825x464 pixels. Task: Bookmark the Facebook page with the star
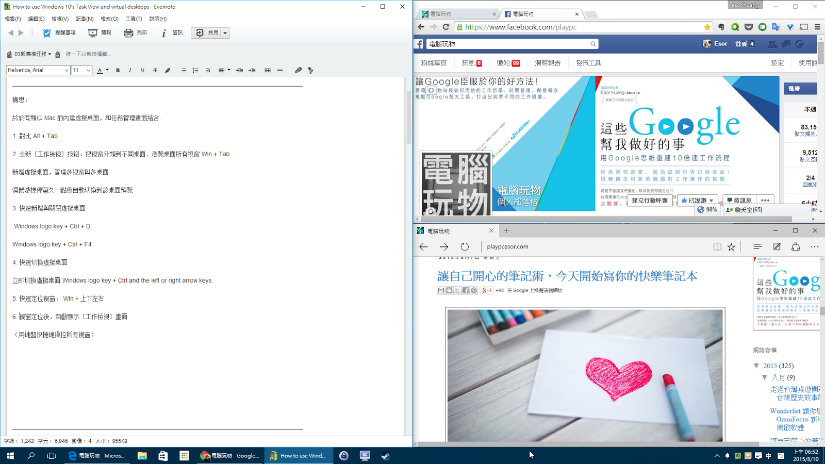[x=707, y=27]
